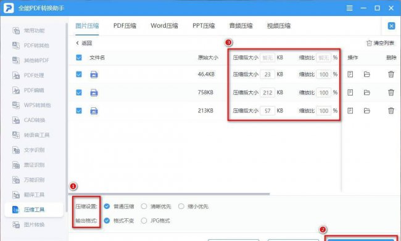Switch to the 视频压缩 tab
401x241 pixels.
[278, 26]
